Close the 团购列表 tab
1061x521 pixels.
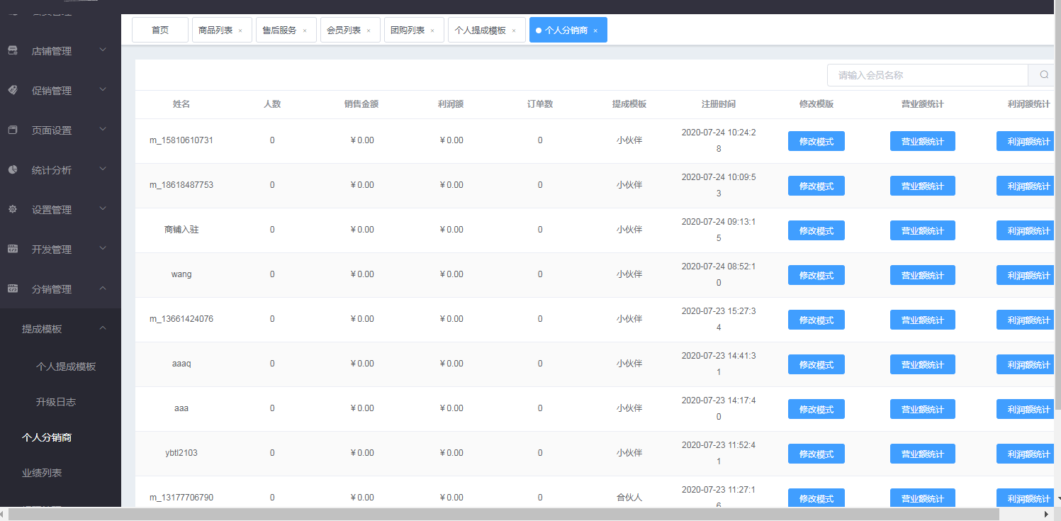click(432, 30)
